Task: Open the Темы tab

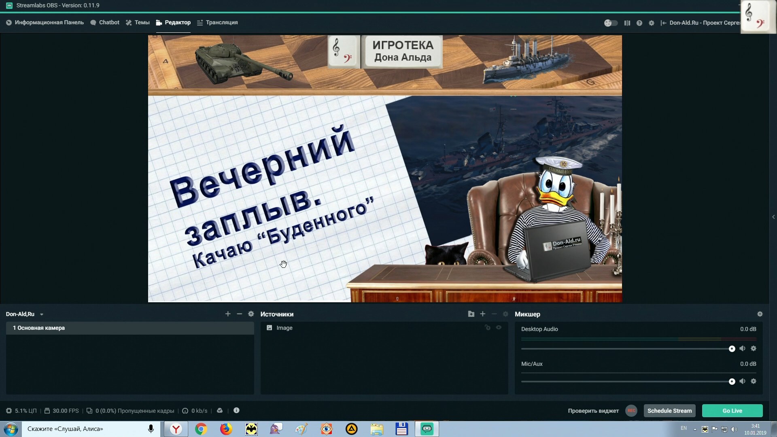Action: click(x=138, y=23)
